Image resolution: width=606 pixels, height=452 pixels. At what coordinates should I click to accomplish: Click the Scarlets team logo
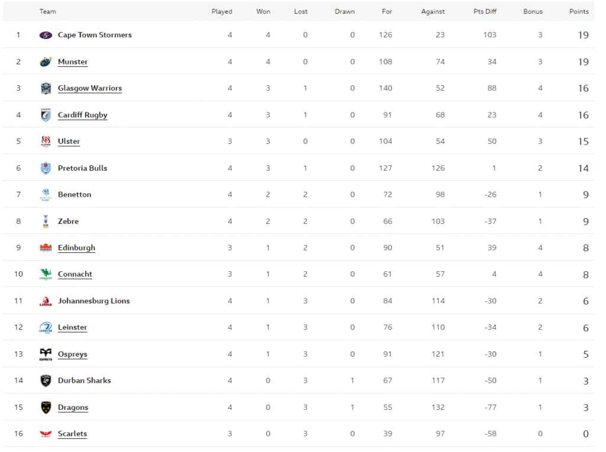click(46, 434)
